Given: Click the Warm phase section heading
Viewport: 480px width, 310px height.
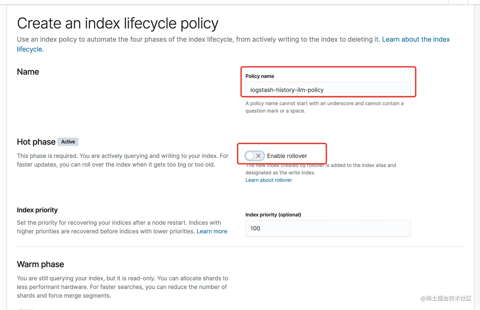Looking at the screenshot, I should click(40, 264).
